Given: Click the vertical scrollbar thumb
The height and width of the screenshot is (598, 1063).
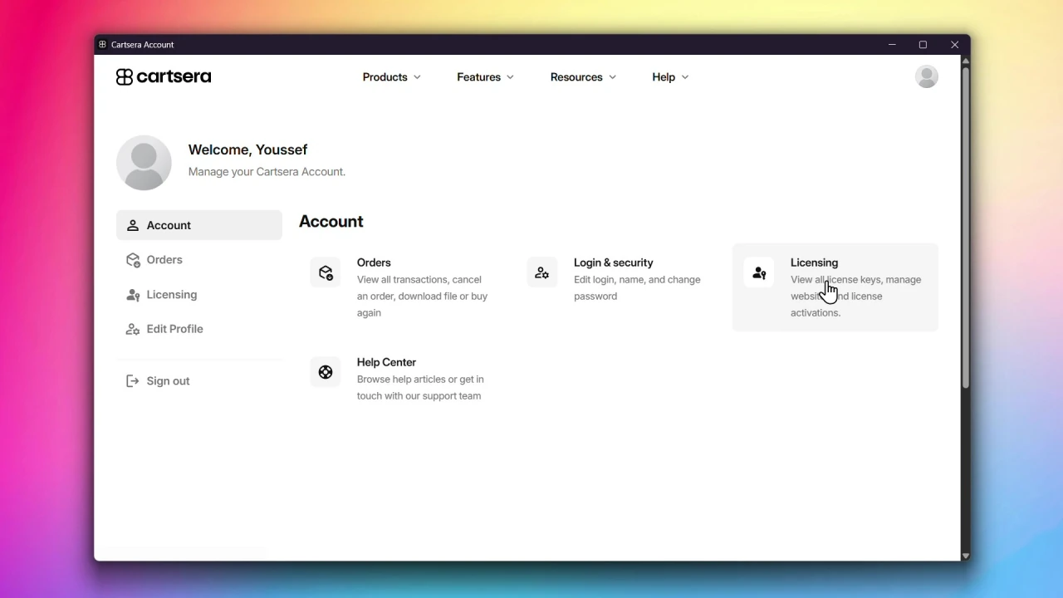Looking at the screenshot, I should pos(965,227).
